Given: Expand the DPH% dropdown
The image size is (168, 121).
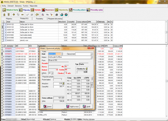Looking at the screenshot, I should click(x=52, y=73).
